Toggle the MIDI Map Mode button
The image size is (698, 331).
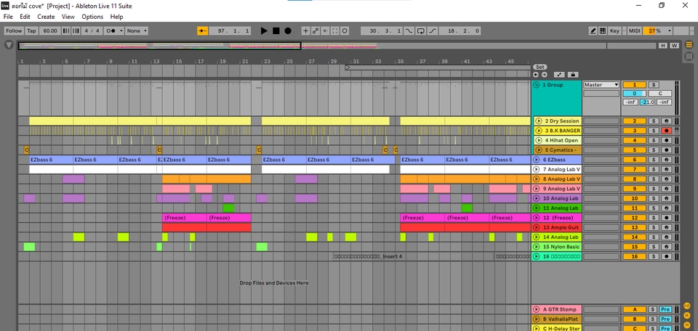(x=634, y=30)
